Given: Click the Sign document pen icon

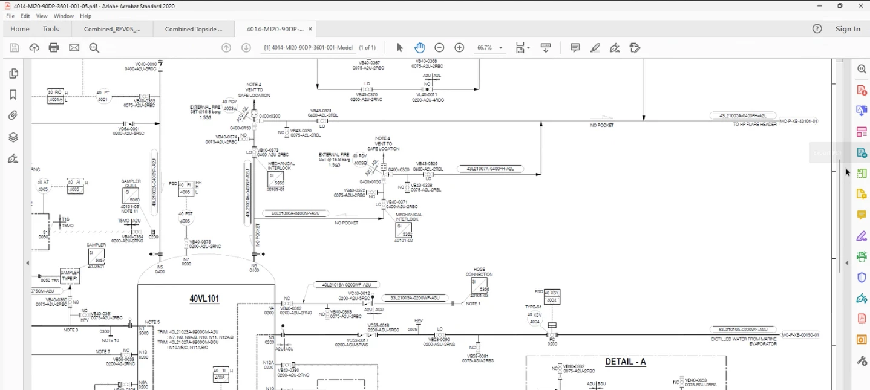Looking at the screenshot, I should (x=615, y=48).
